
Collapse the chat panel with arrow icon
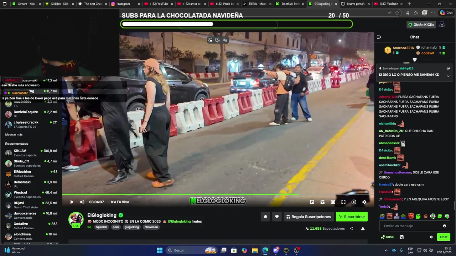tap(379, 37)
